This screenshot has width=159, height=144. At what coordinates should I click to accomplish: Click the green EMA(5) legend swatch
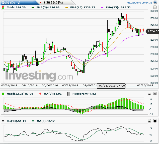[33, 7]
